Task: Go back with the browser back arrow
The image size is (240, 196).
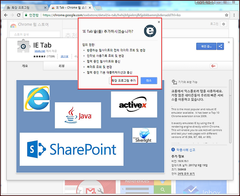Action: [x=6, y=15]
